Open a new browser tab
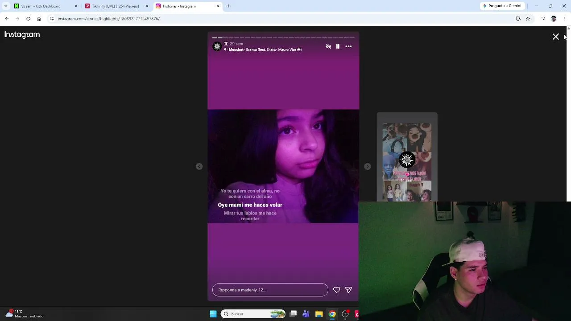Viewport: 571px width, 321px height. pyautogui.click(x=228, y=6)
